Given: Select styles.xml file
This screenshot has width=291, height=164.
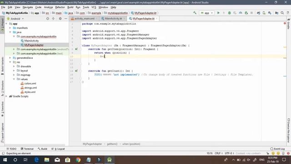Looking at the screenshot, I should [x=30, y=92].
